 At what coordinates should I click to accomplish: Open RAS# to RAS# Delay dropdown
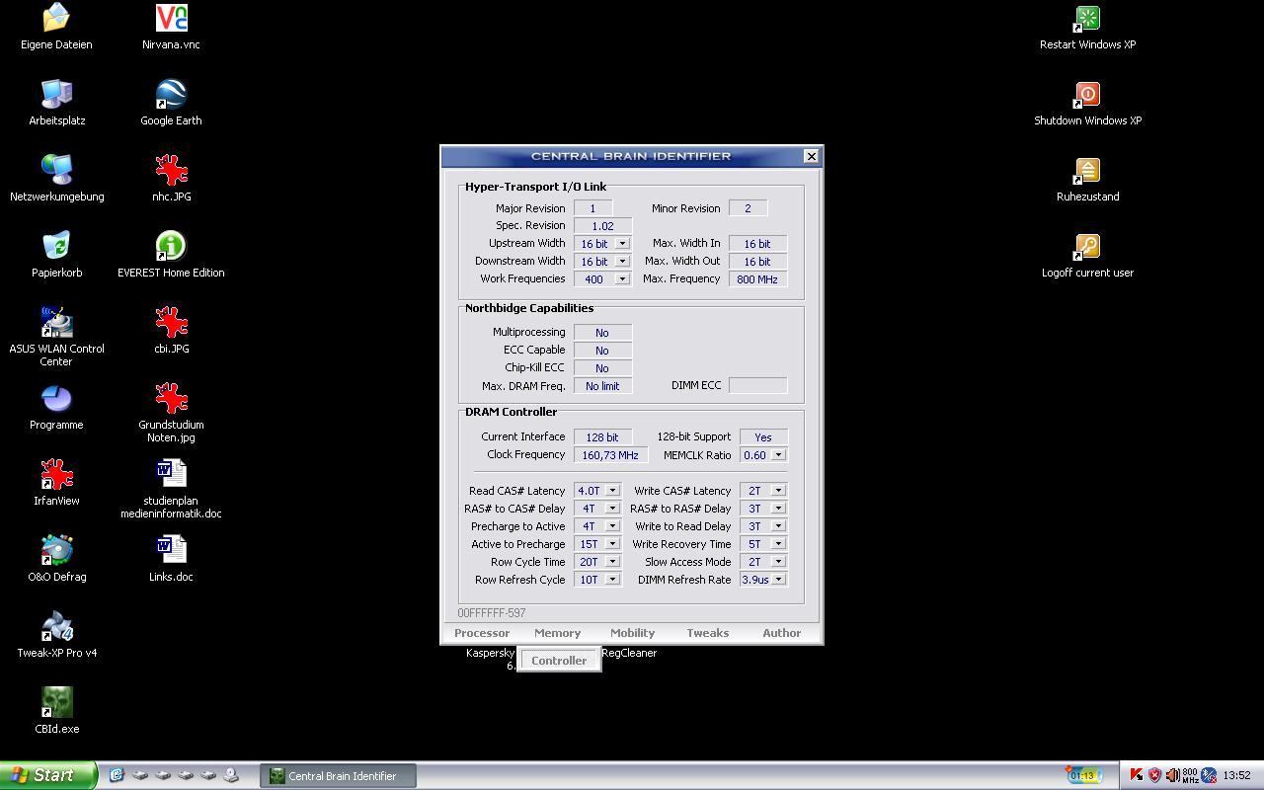[x=778, y=508]
